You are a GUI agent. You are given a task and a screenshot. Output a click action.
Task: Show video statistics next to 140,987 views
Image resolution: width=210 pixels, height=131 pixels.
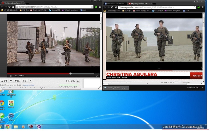[78, 81]
